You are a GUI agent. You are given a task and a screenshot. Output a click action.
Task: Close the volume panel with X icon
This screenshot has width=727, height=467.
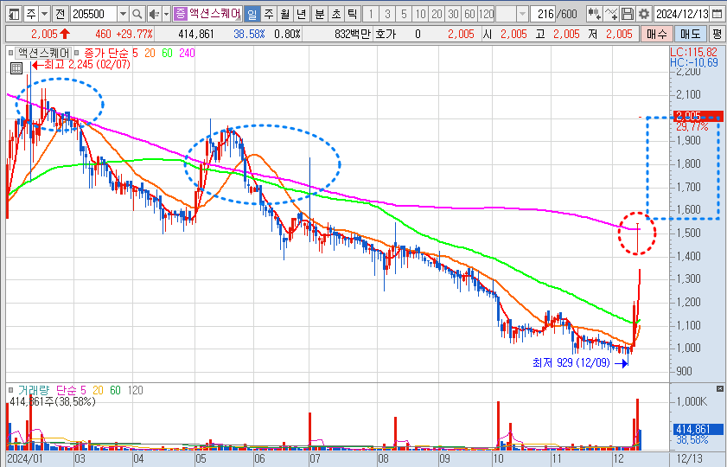719,388
